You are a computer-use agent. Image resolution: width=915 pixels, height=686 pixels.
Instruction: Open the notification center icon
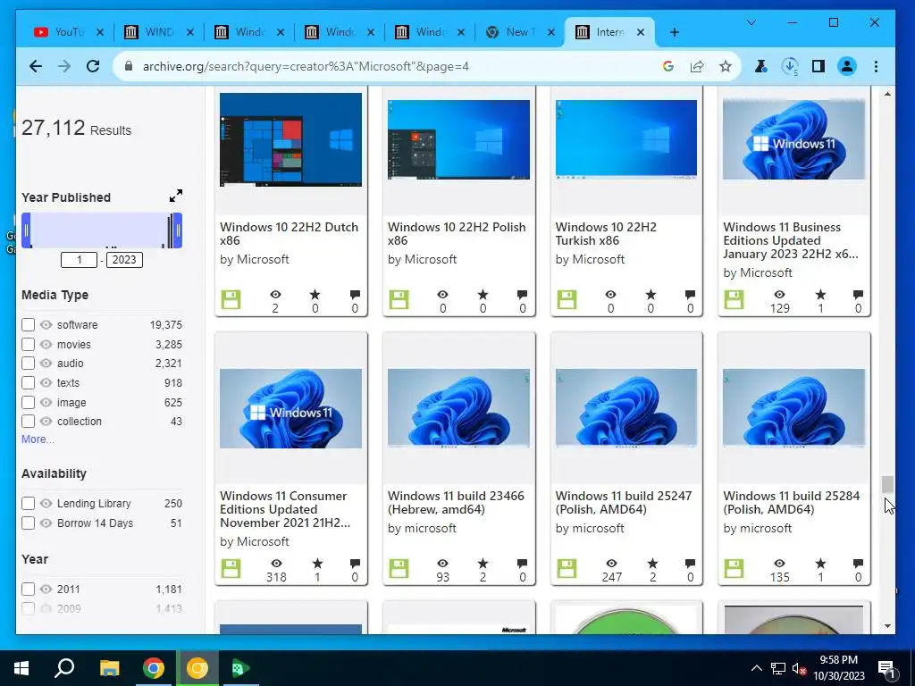tap(887, 668)
